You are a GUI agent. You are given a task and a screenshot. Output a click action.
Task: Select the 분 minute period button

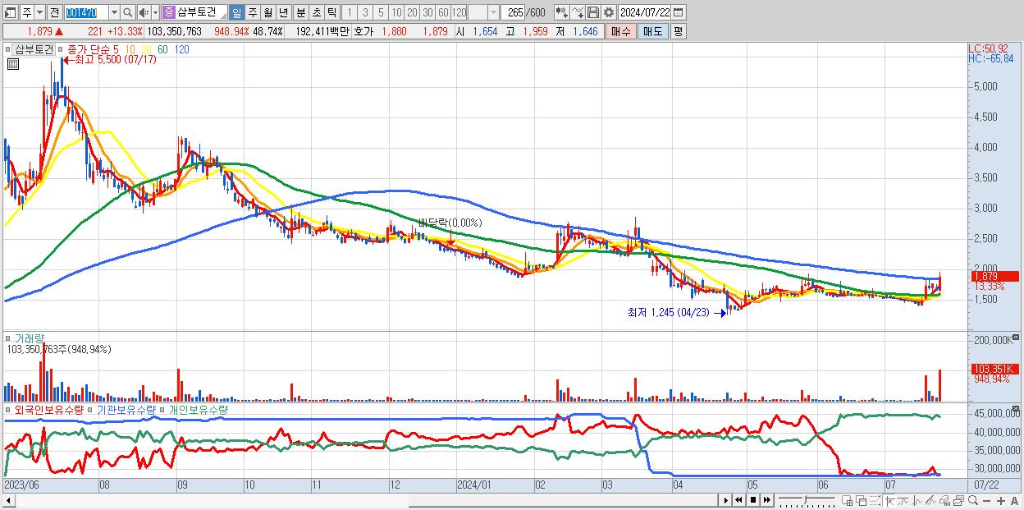pos(300,13)
